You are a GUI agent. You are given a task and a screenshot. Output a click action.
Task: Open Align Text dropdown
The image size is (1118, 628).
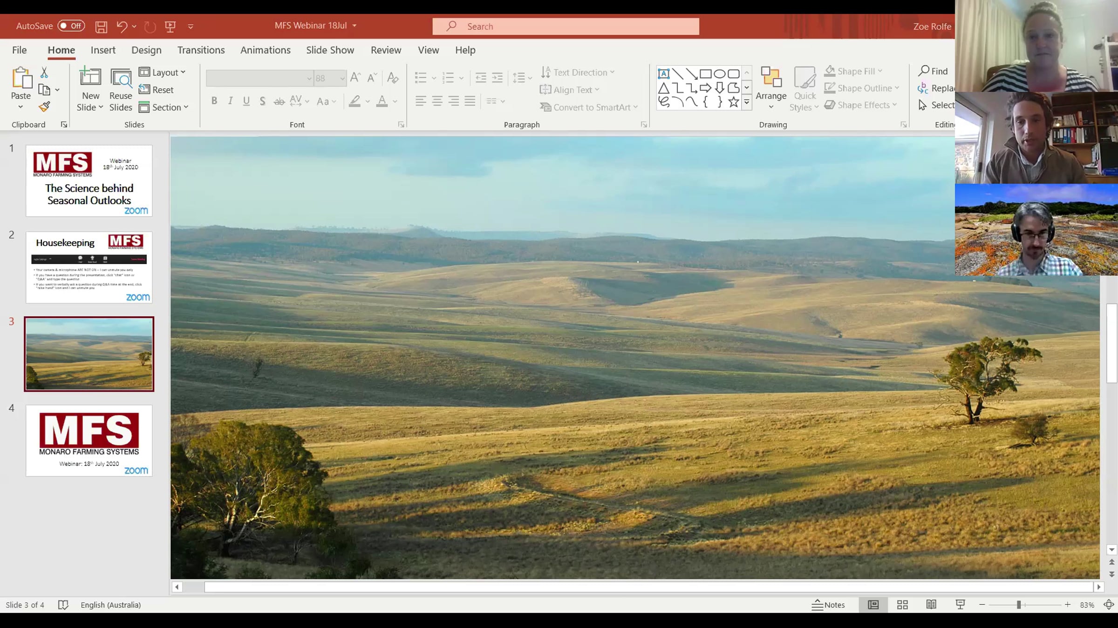[x=569, y=90]
